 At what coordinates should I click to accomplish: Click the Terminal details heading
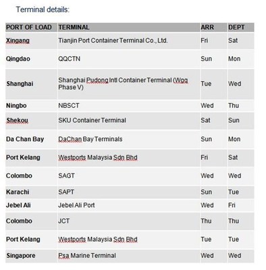click(43, 9)
